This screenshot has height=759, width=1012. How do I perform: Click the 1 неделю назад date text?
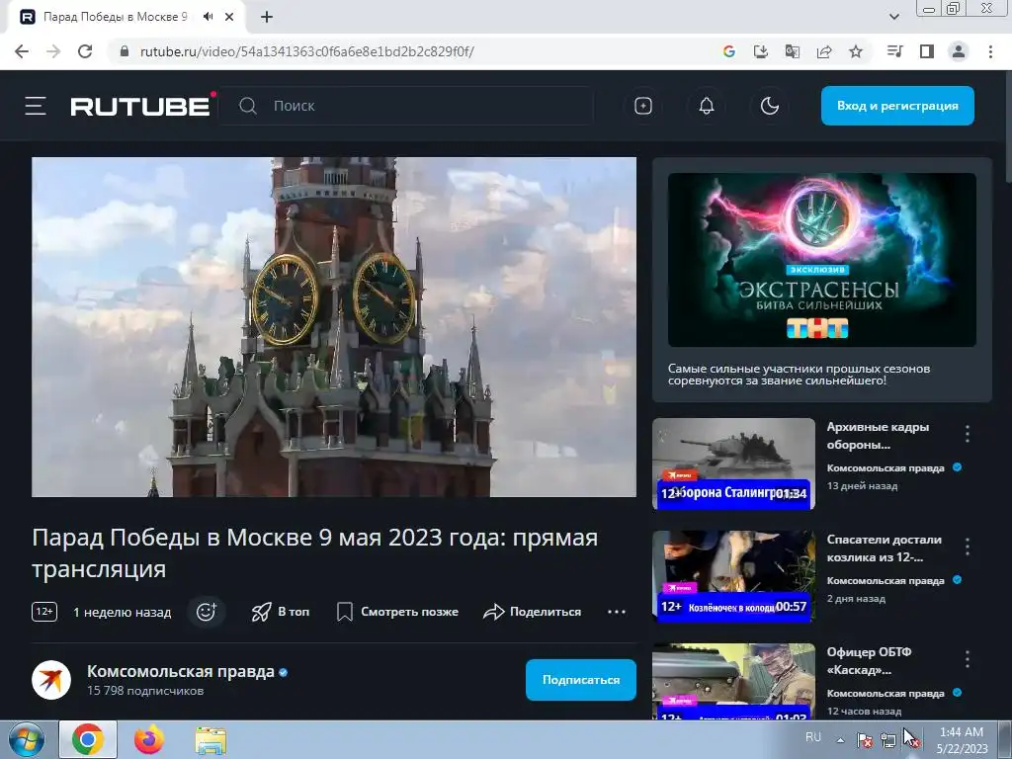(122, 612)
